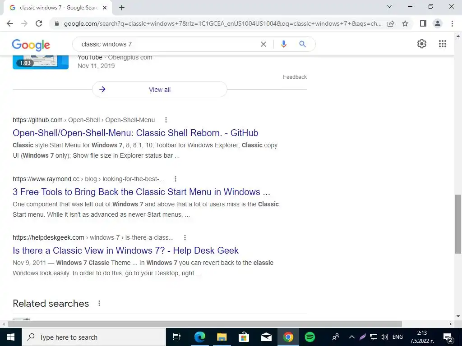Screen dimensions: 462x346
Task: Clear the search box text
Action: pyautogui.click(x=263, y=44)
